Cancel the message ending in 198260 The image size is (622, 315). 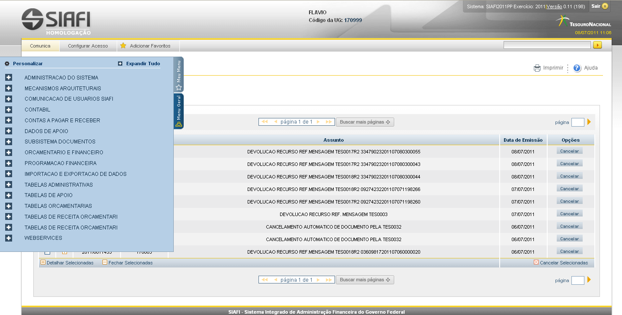(x=570, y=201)
